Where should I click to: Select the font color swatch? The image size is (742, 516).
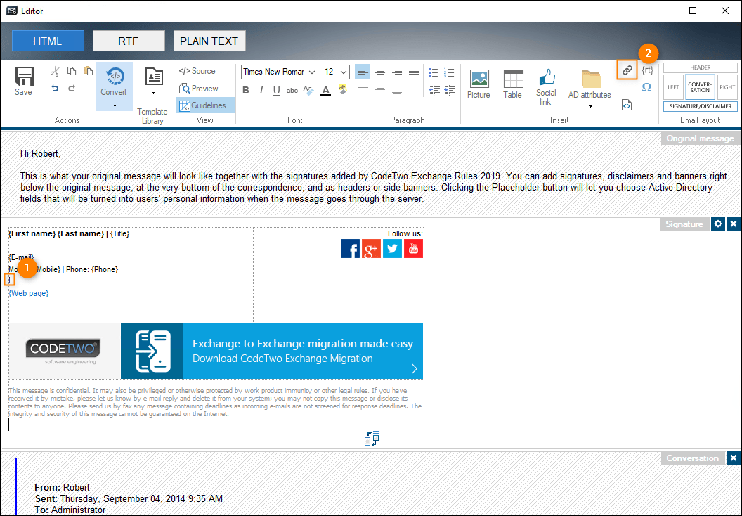pos(327,91)
